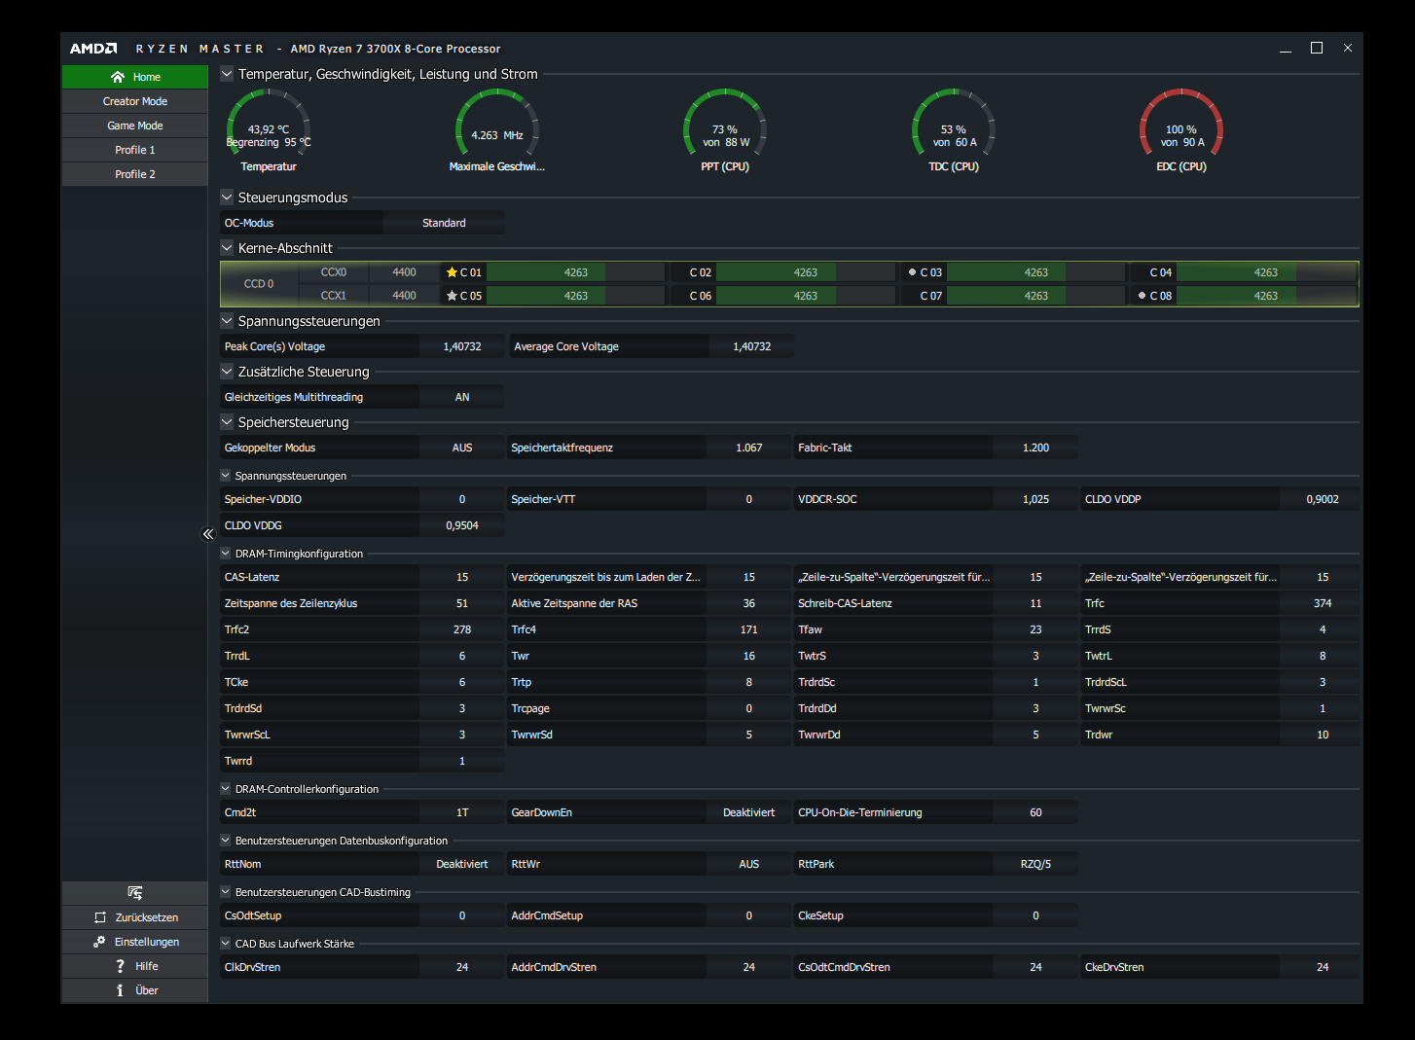
Task: Click the copy-profile icon above Zurücksetzen
Action: click(x=135, y=893)
